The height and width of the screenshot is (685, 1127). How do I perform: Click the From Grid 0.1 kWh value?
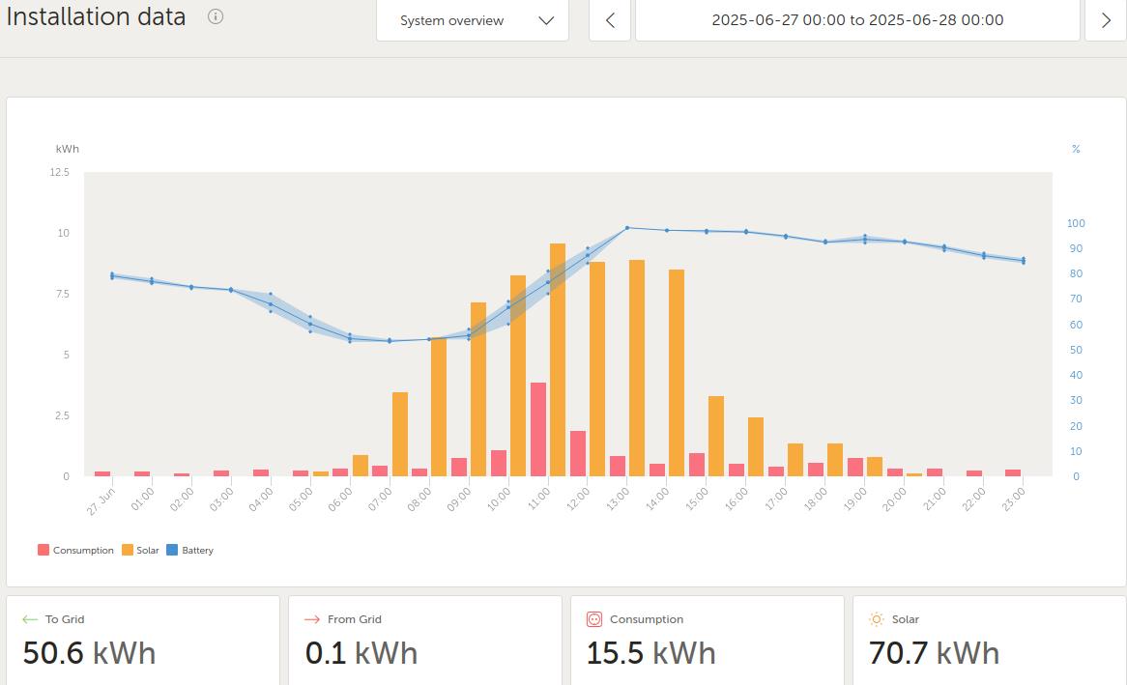pos(361,653)
